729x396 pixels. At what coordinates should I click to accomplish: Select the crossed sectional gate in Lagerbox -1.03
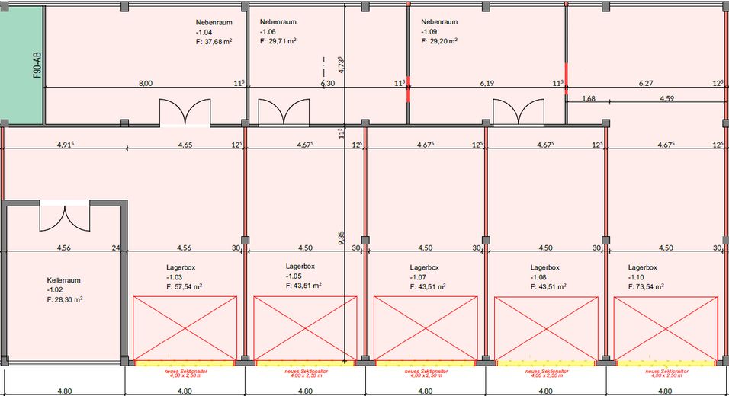tap(185, 328)
